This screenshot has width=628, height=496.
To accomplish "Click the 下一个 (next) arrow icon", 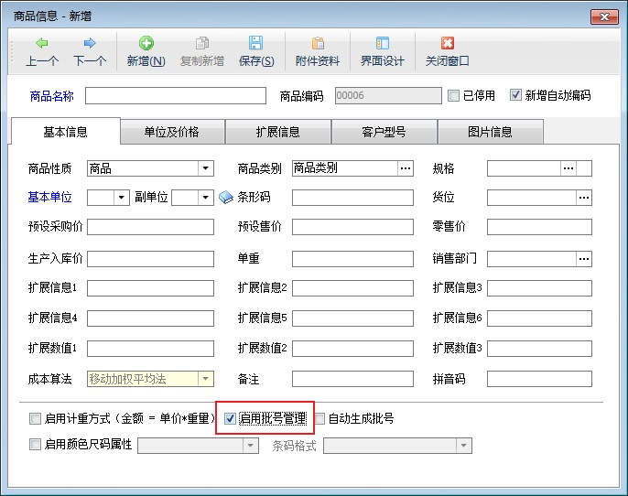I will pos(90,43).
